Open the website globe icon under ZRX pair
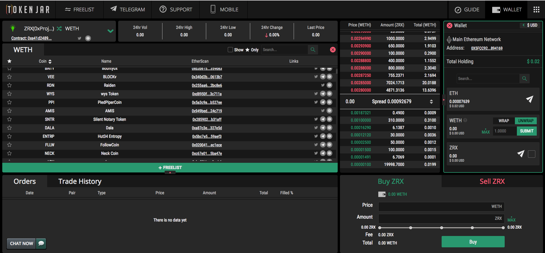Image resolution: width=545 pixels, height=253 pixels. [x=88, y=38]
